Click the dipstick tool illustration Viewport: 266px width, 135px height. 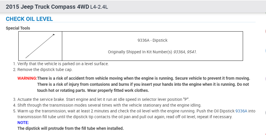pos(40,46)
